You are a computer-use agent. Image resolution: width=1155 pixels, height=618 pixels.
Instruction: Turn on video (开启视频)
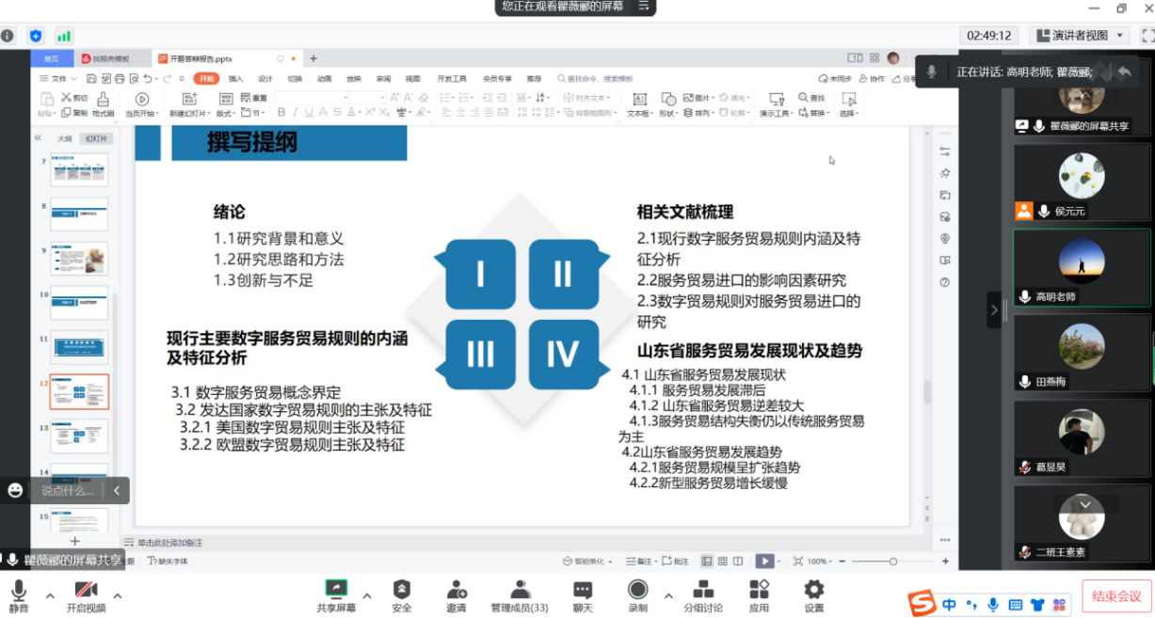coord(86,595)
